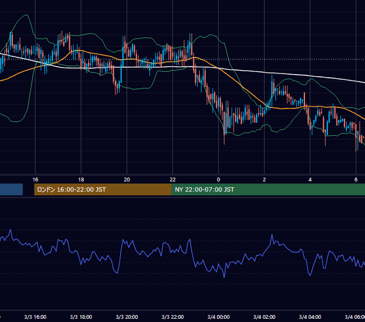This screenshot has height=322, width=365.
Task: Click the 6 hour label on chart axis
Action: [x=356, y=180]
